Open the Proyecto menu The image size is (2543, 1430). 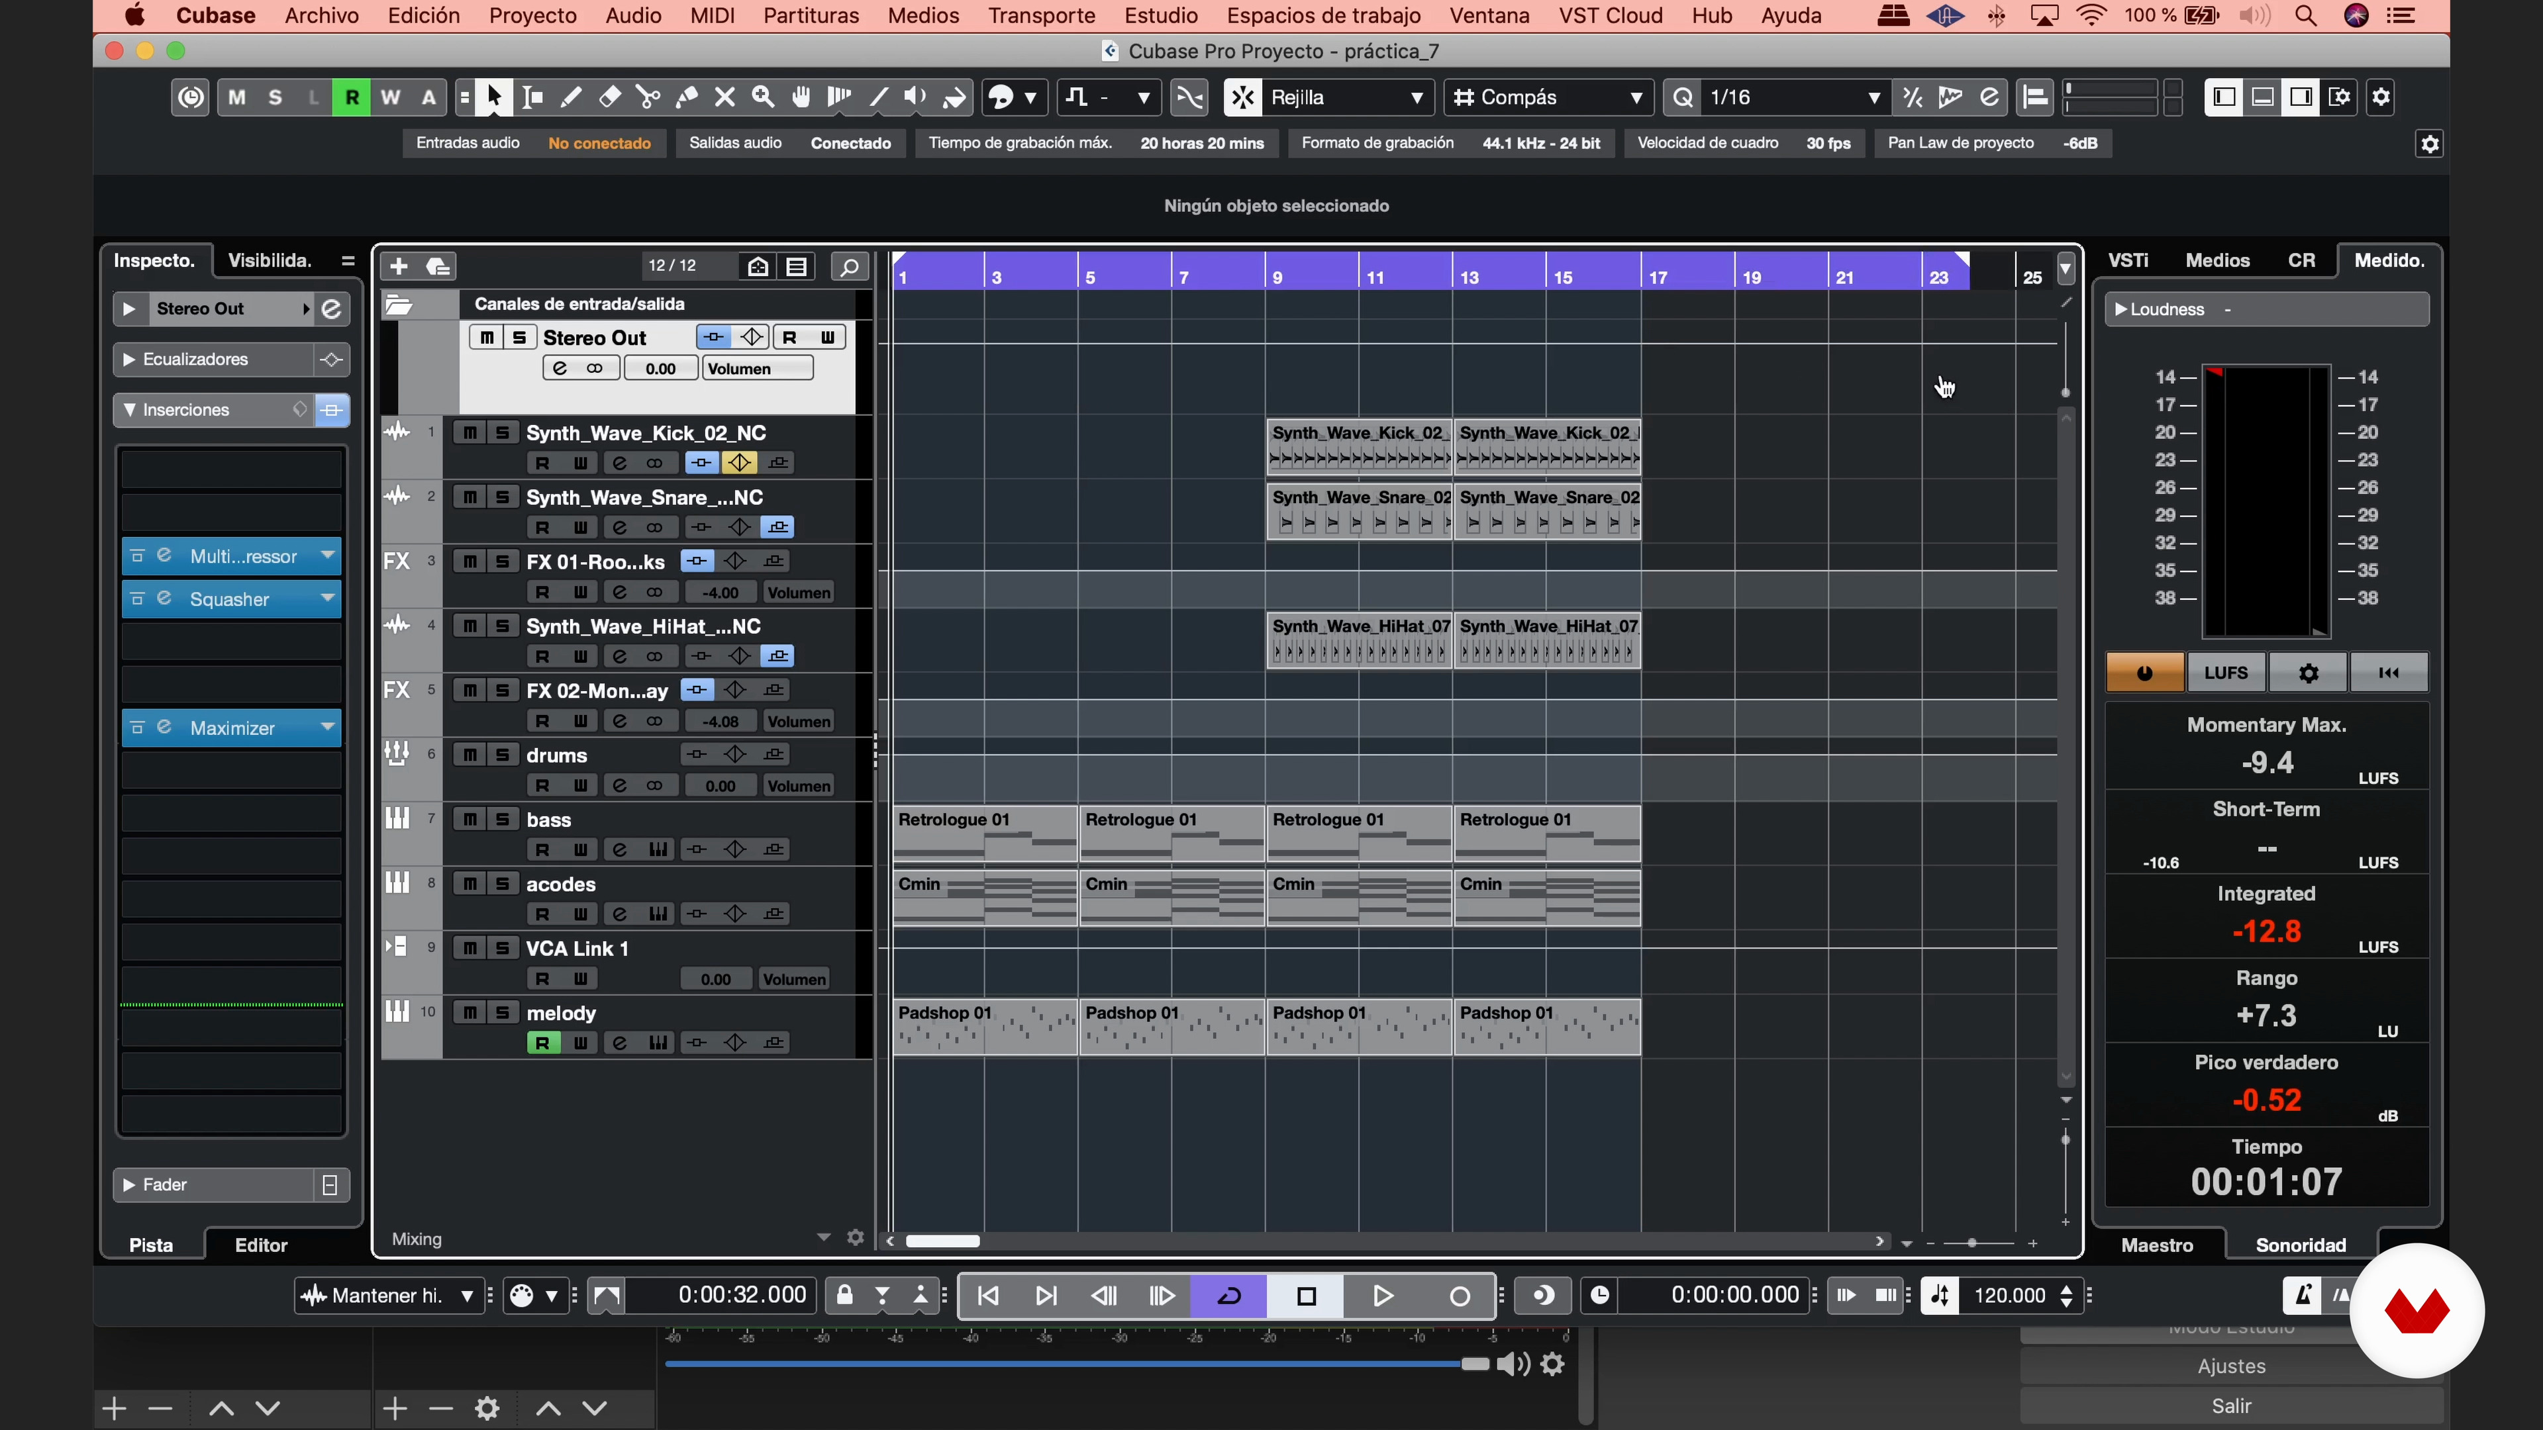point(532,16)
